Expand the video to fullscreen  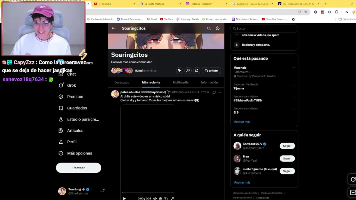[x=172, y=198]
